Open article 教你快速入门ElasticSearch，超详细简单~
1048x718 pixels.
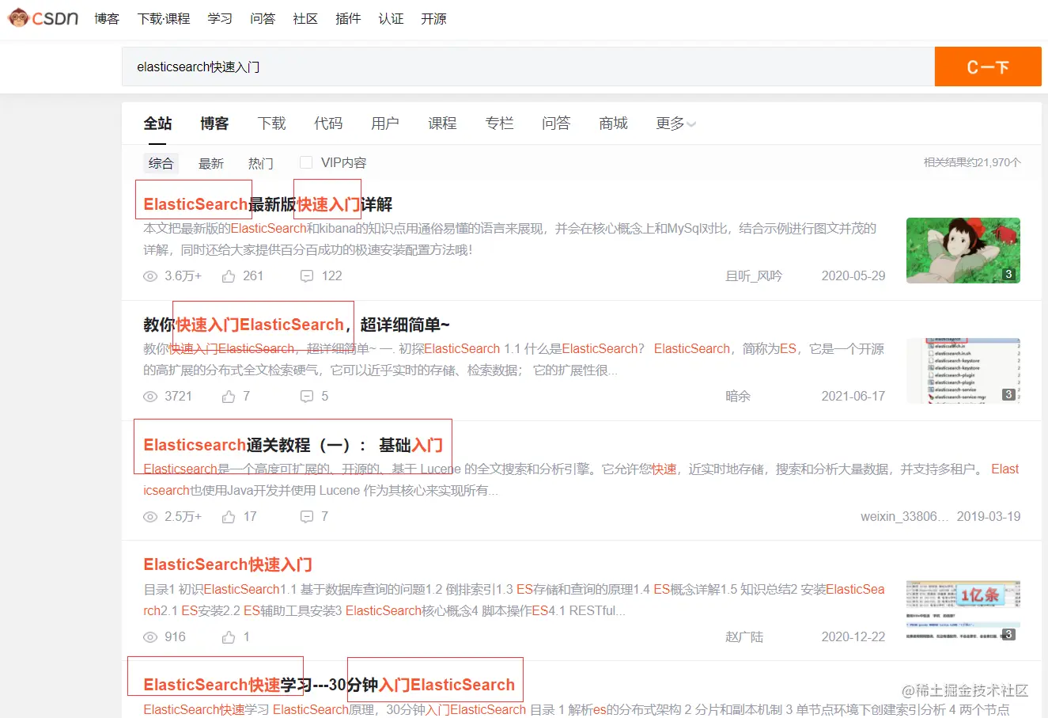coord(297,325)
